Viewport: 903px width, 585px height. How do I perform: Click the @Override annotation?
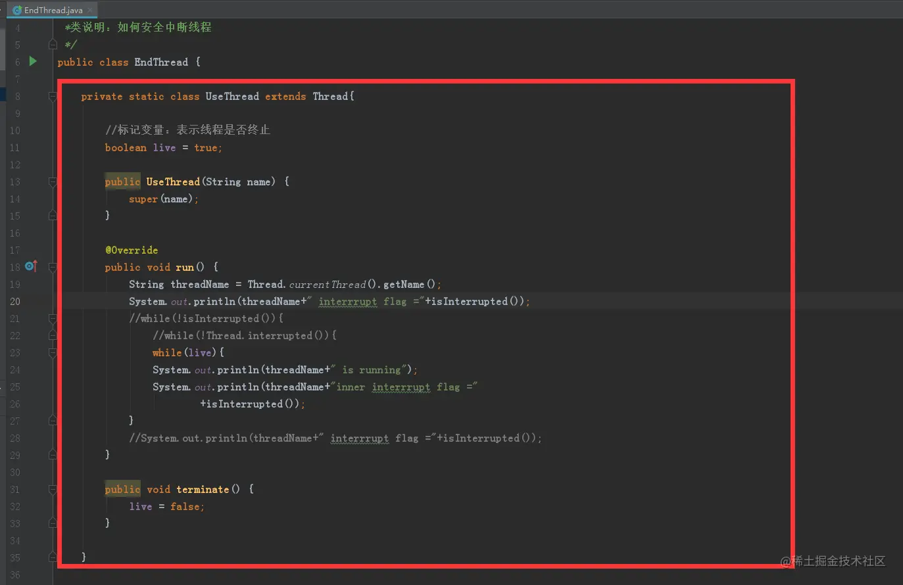pyautogui.click(x=132, y=250)
